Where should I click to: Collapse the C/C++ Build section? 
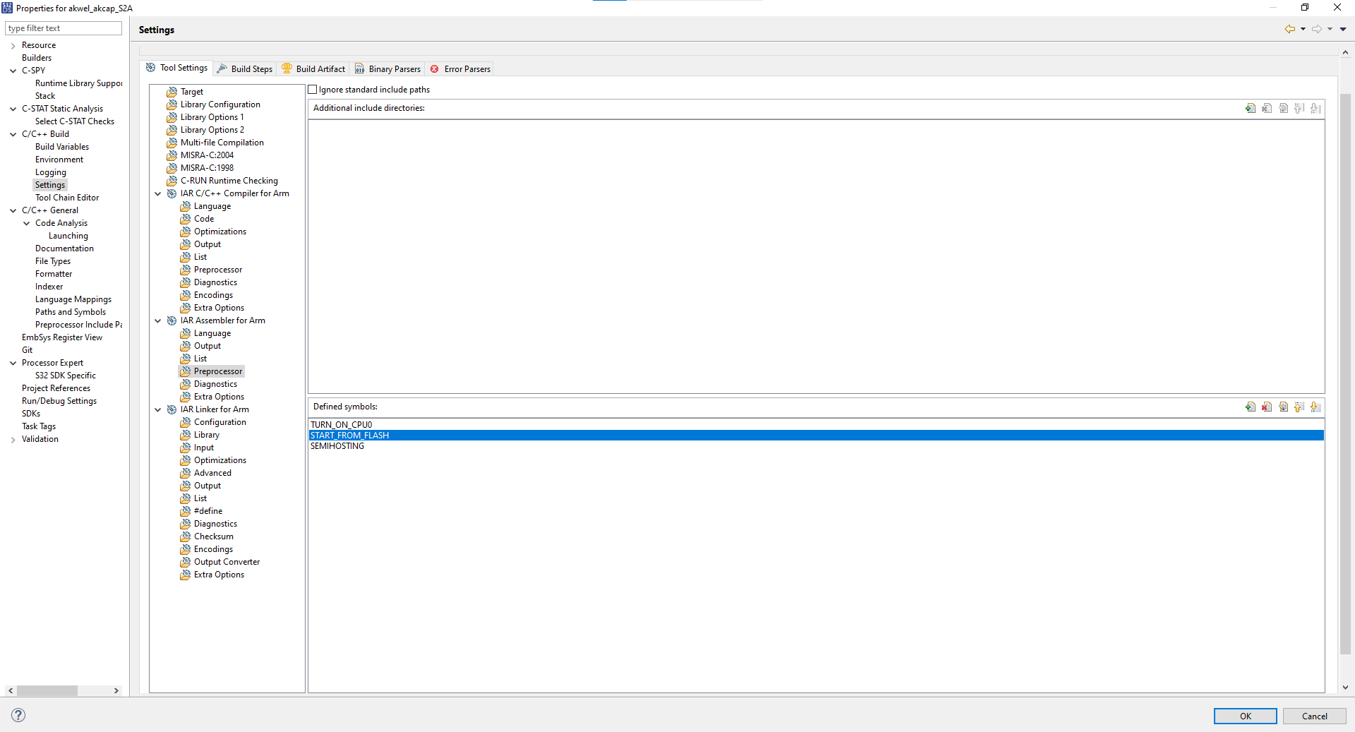[13, 133]
